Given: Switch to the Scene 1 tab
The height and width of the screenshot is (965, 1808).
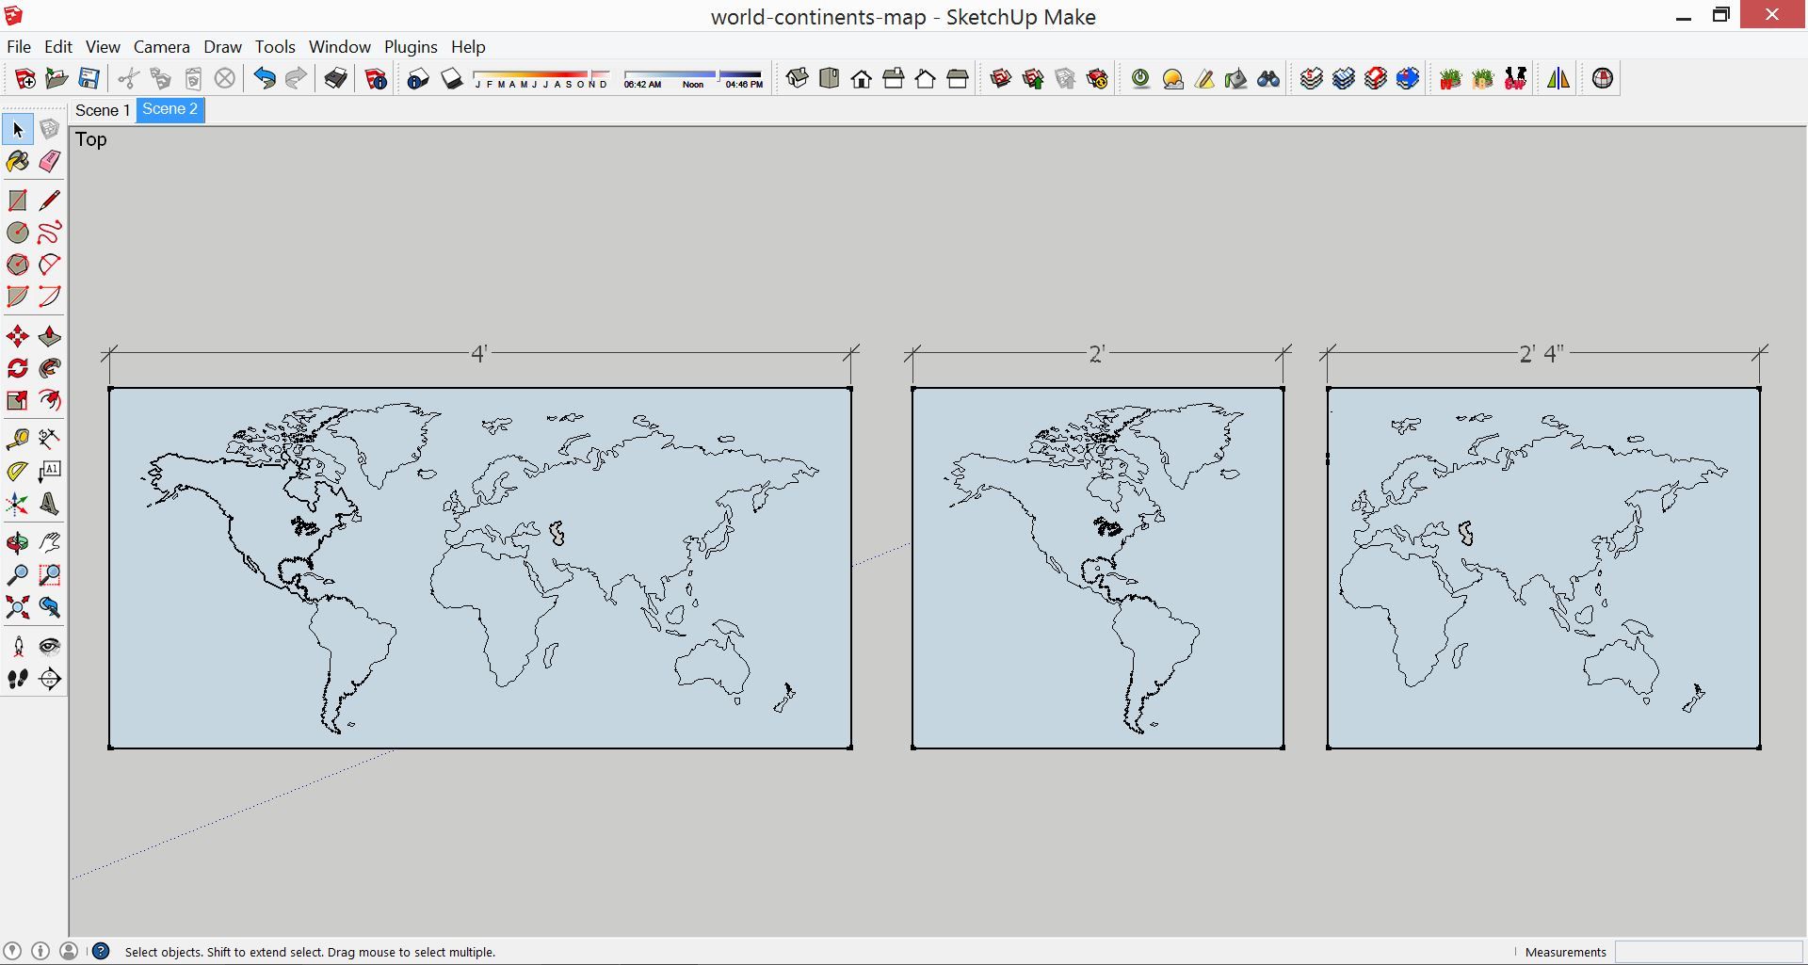Looking at the screenshot, I should pyautogui.click(x=102, y=110).
